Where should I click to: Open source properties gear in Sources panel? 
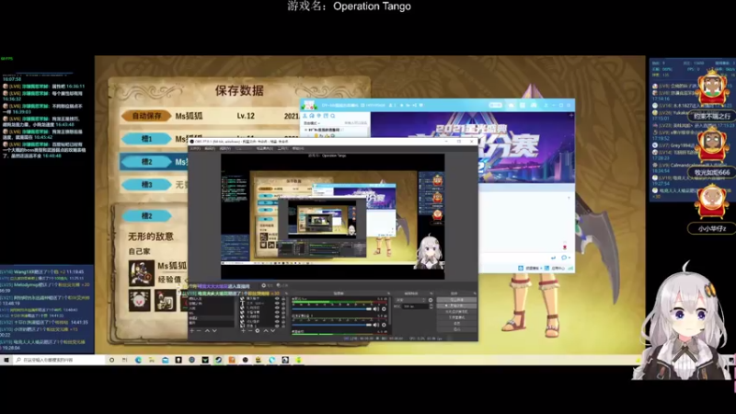coord(258,331)
